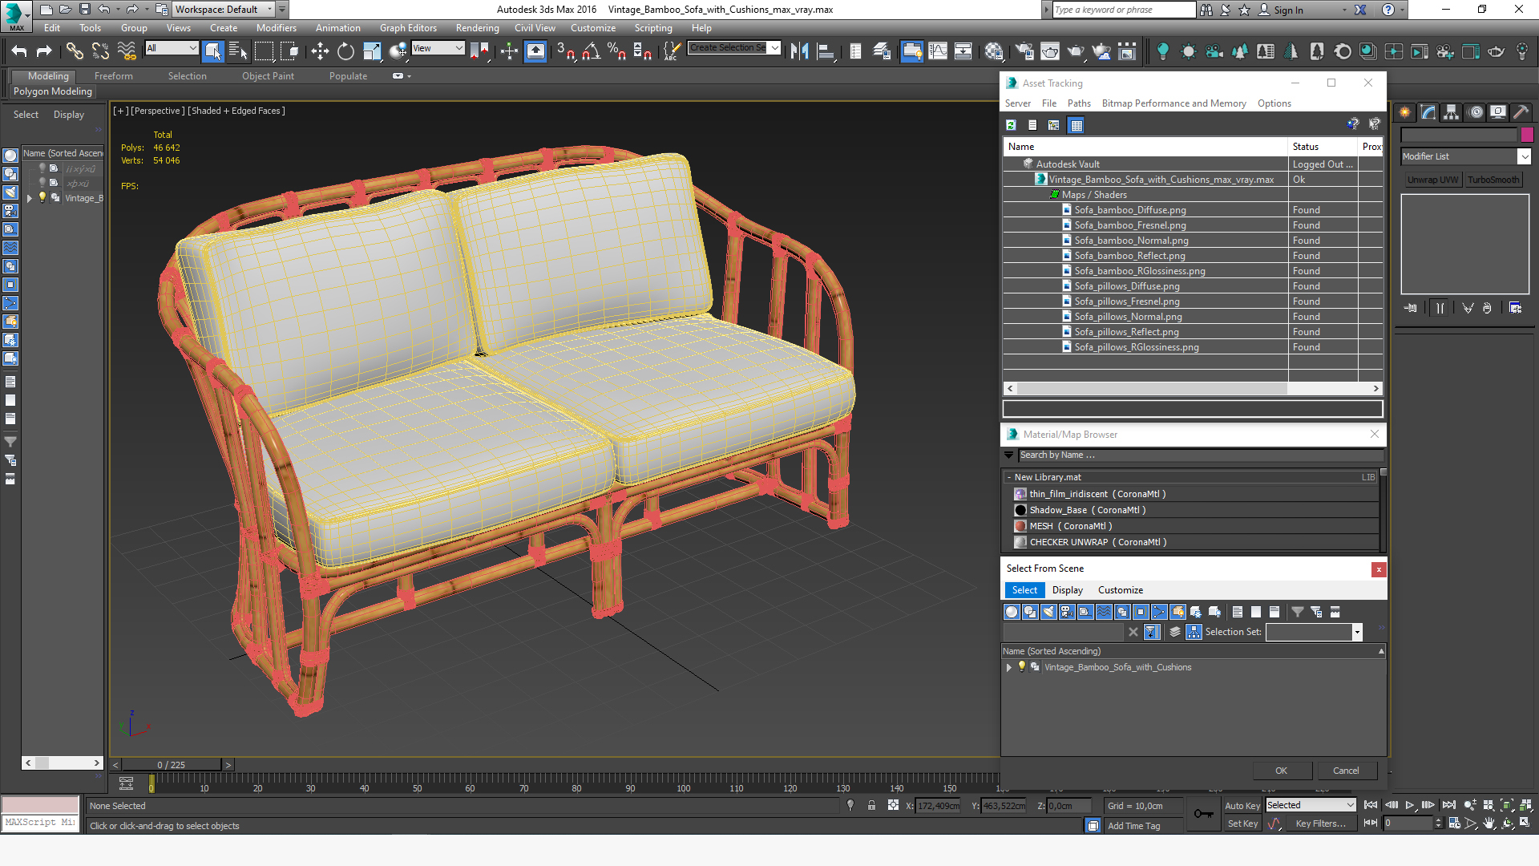The image size is (1539, 866).
Task: Open the Curve Editor from toolbar
Action: point(937,51)
